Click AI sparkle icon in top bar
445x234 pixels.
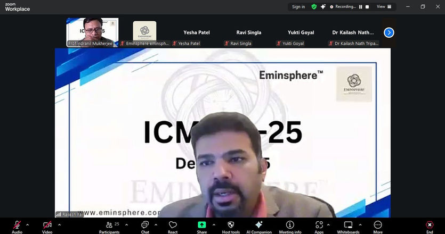[x=323, y=6]
